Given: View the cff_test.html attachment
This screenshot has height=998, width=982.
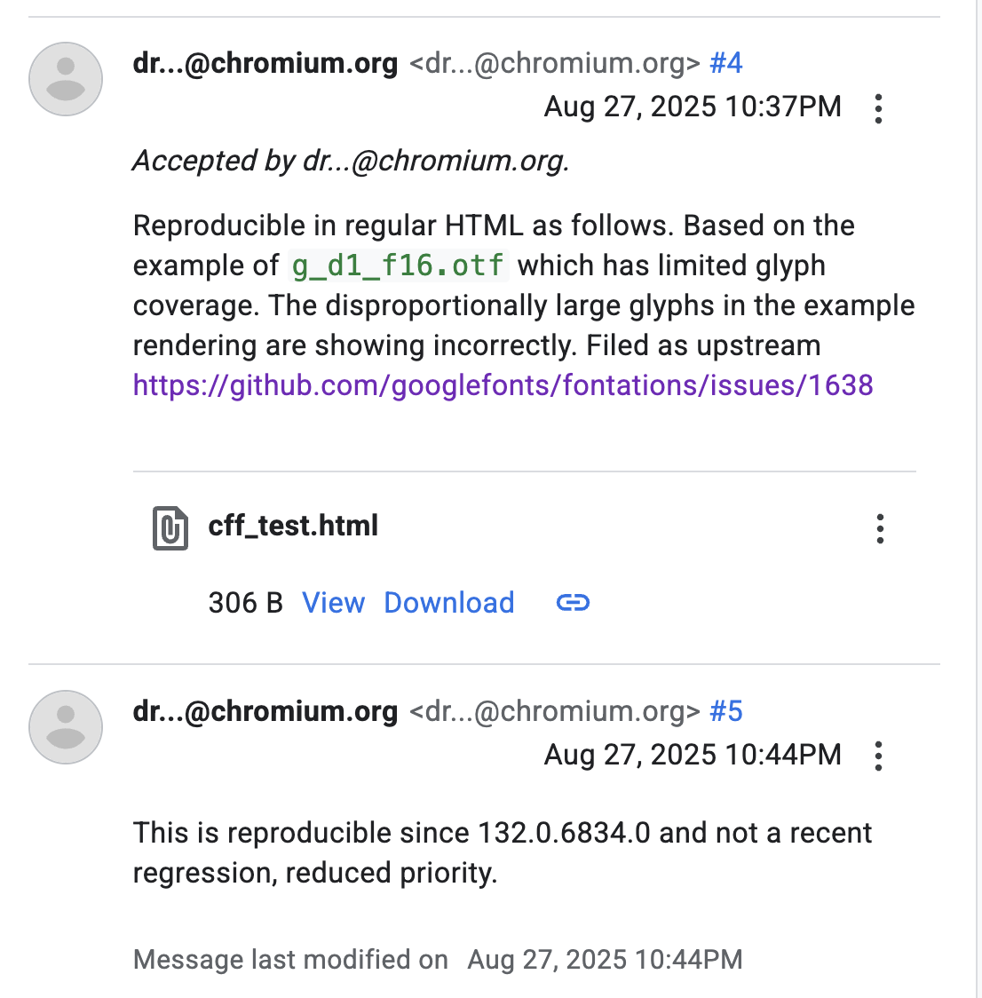Looking at the screenshot, I should click(334, 603).
